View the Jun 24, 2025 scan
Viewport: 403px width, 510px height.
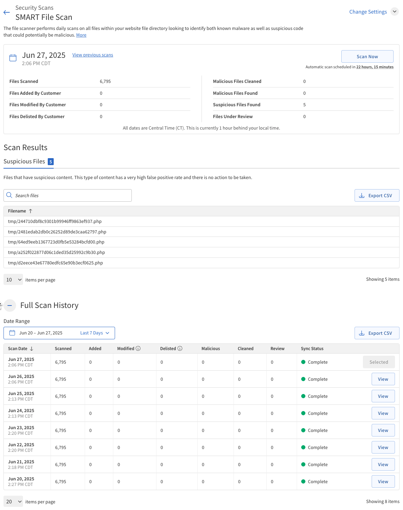[383, 413]
